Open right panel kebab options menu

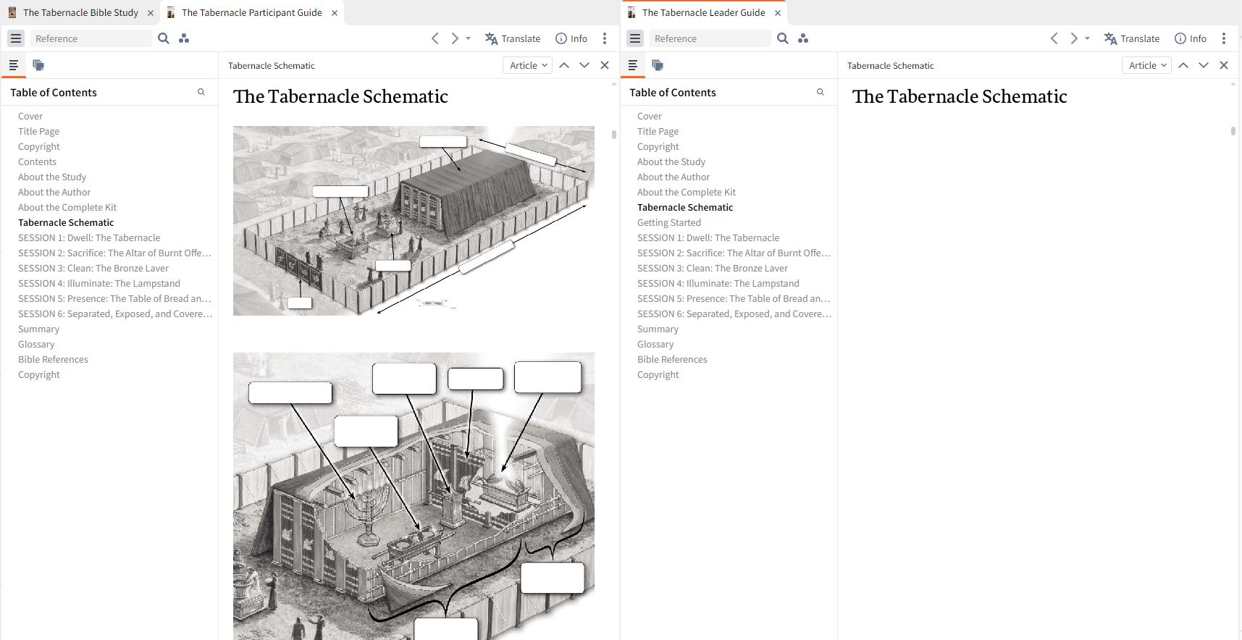tap(1224, 38)
